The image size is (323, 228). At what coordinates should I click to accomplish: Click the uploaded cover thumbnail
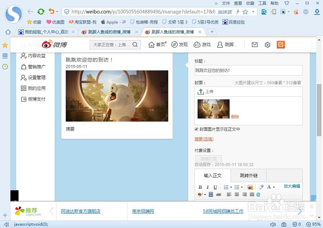213,109
